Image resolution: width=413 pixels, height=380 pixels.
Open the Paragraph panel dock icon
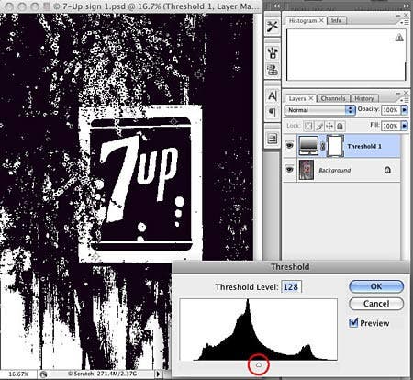272,113
